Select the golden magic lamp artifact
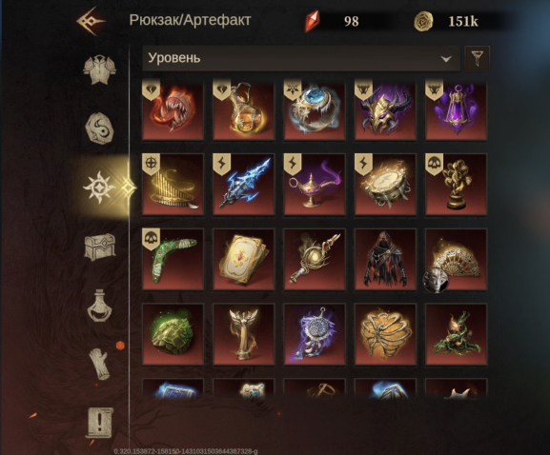 click(315, 185)
